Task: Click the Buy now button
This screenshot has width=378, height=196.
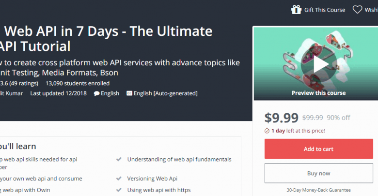Action: 319,173
